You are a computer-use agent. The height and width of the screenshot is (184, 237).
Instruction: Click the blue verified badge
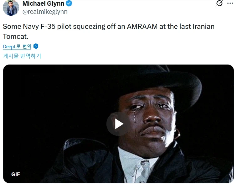tap(70, 4)
